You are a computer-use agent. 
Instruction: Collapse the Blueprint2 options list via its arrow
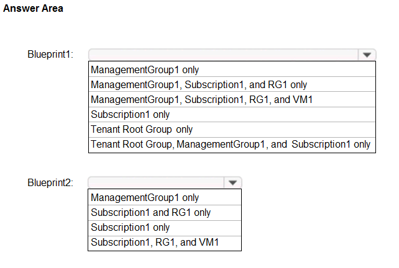[x=232, y=182]
